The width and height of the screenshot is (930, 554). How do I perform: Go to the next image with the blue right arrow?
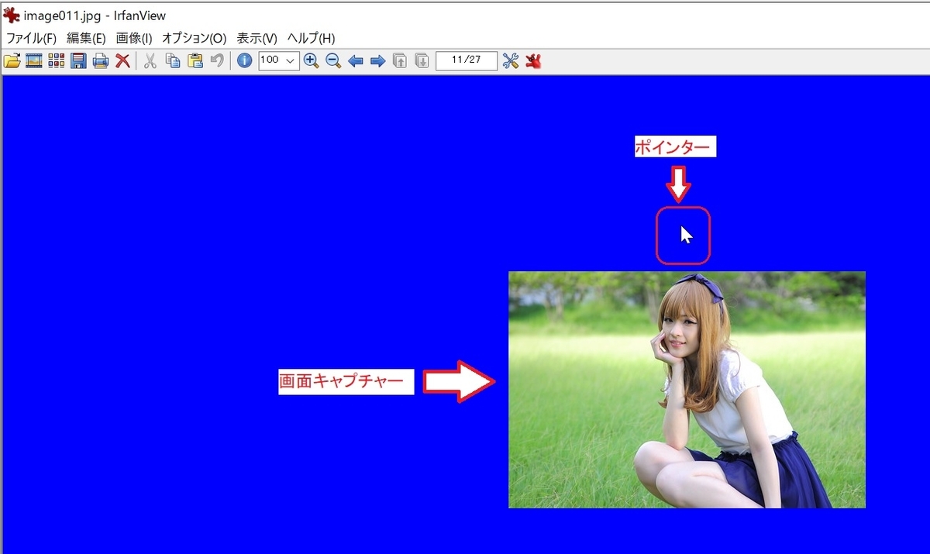(378, 60)
